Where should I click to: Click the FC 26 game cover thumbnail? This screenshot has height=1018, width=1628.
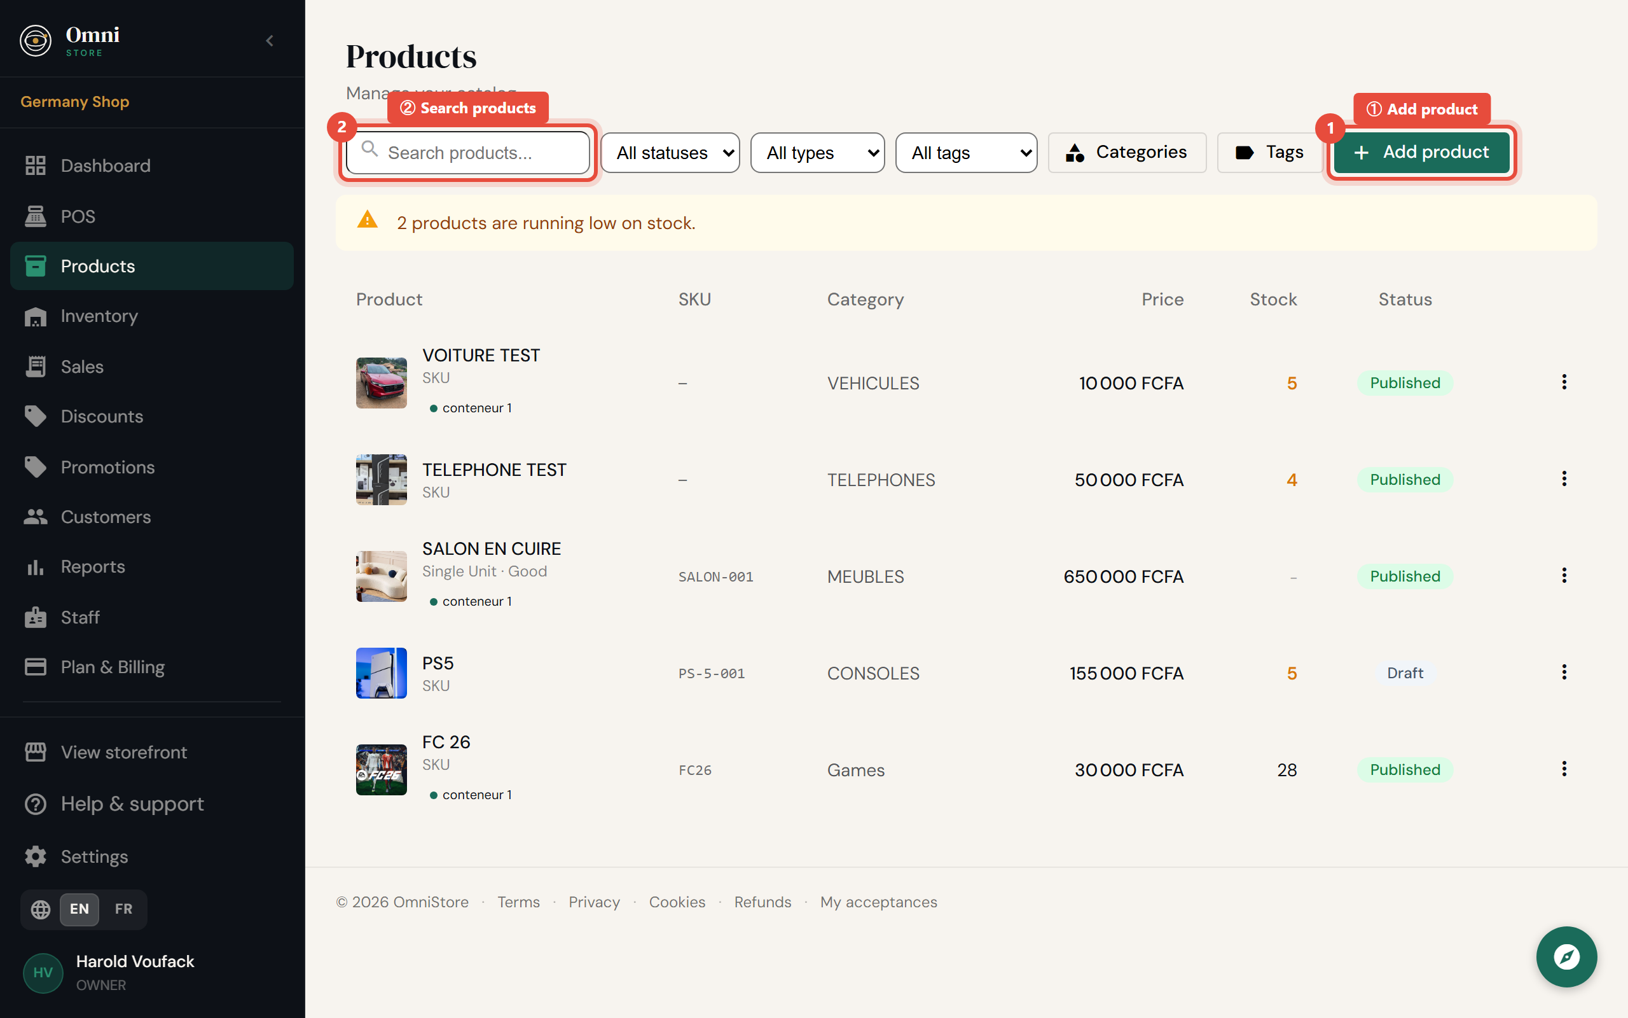[382, 770]
